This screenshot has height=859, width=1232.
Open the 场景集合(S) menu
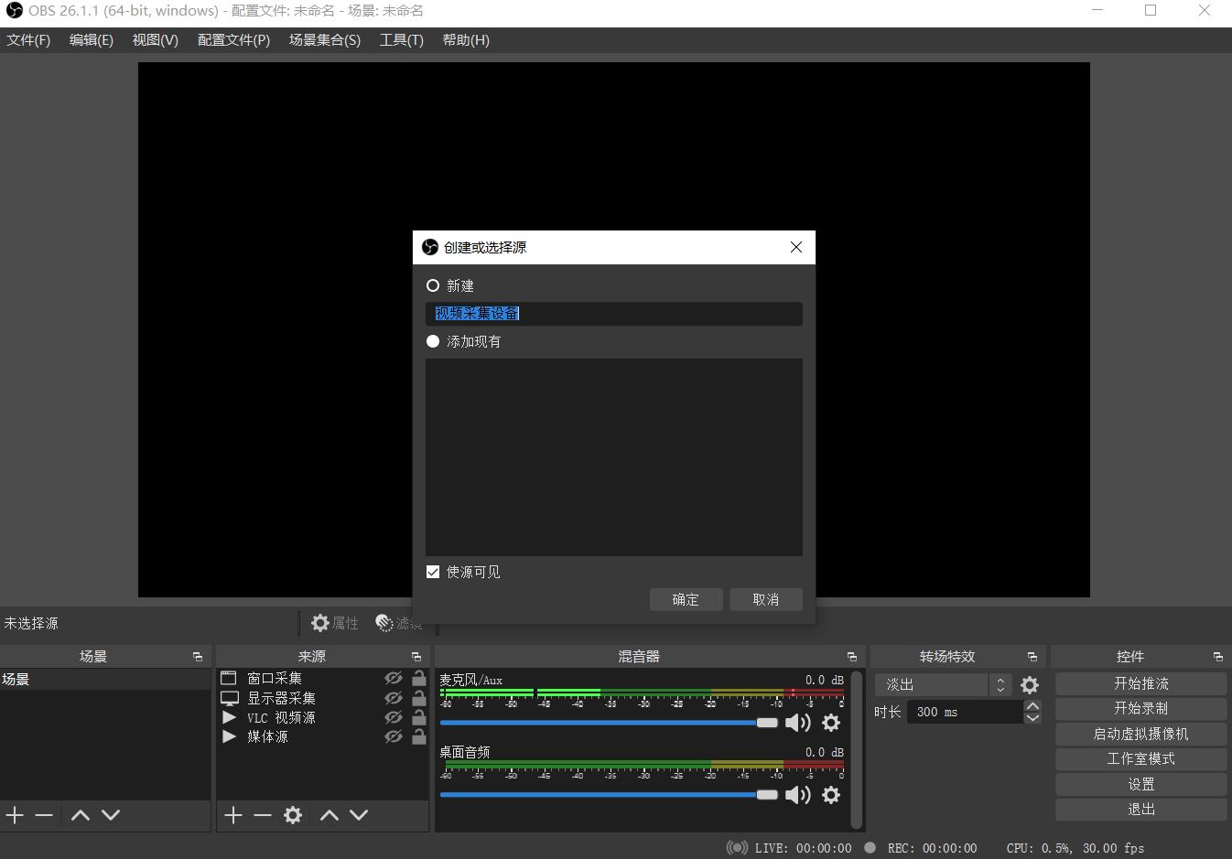point(324,40)
